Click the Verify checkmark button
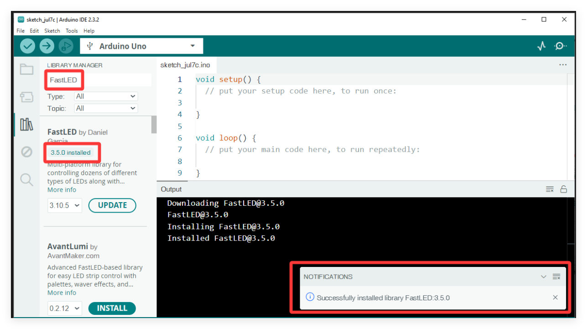This screenshot has height=329, width=587. (x=28, y=46)
